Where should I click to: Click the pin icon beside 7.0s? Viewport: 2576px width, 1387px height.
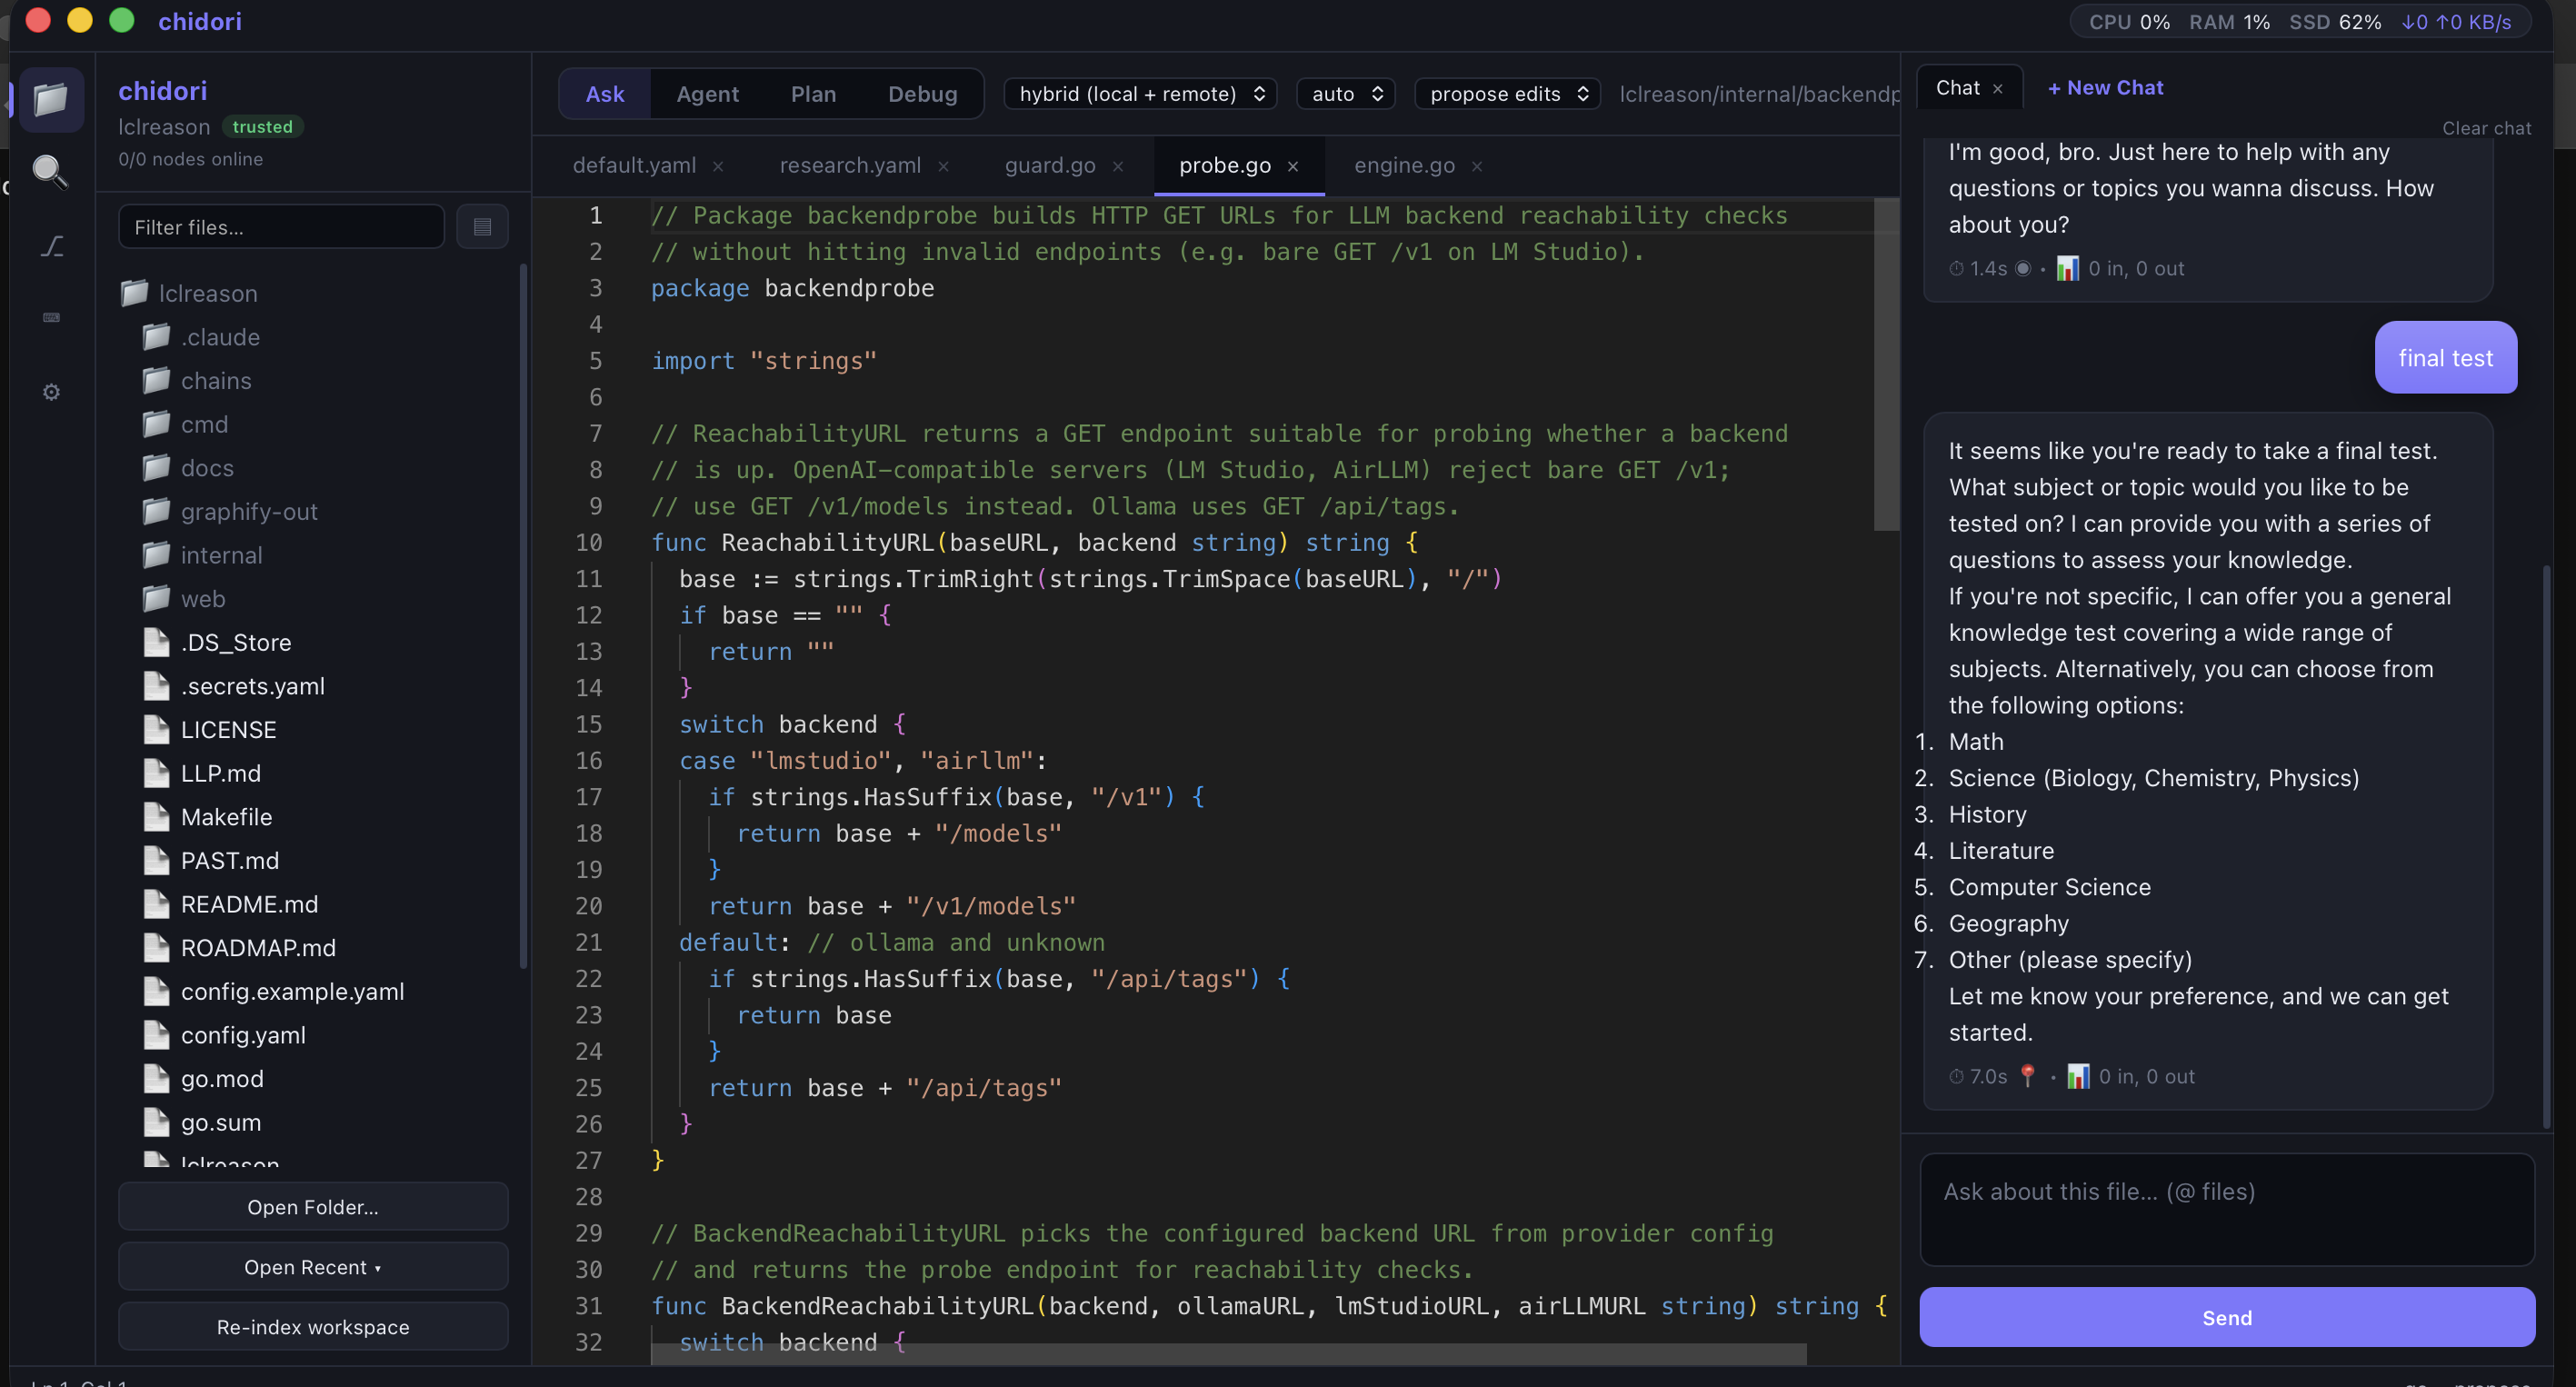coord(2027,1076)
